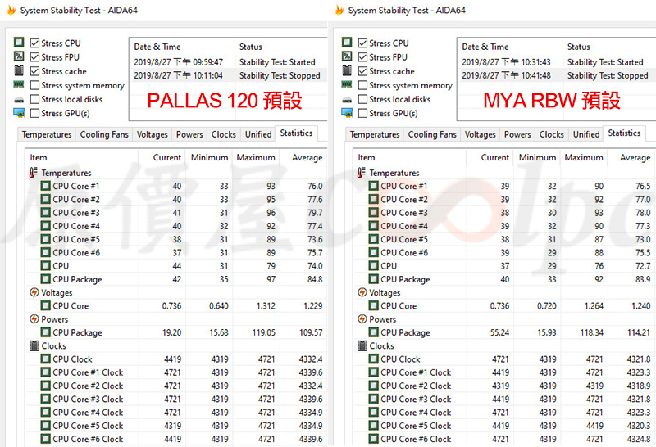
Task: Open the Unified tab in right window
Action: point(585,134)
